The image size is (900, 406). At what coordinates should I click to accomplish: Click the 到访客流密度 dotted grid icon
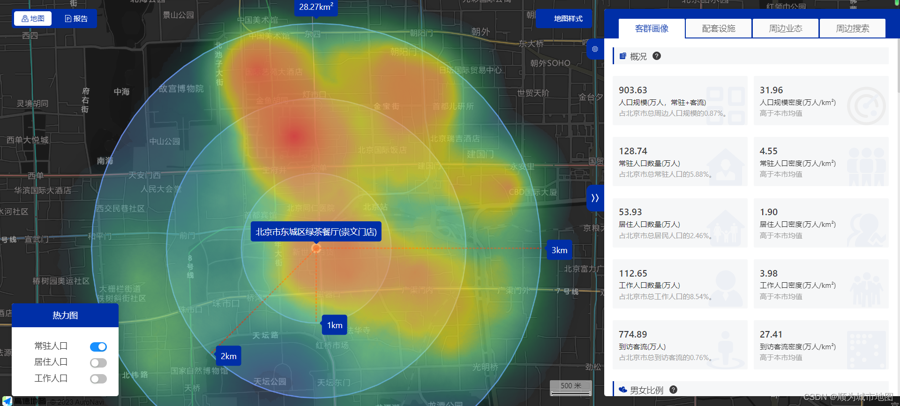point(866,350)
